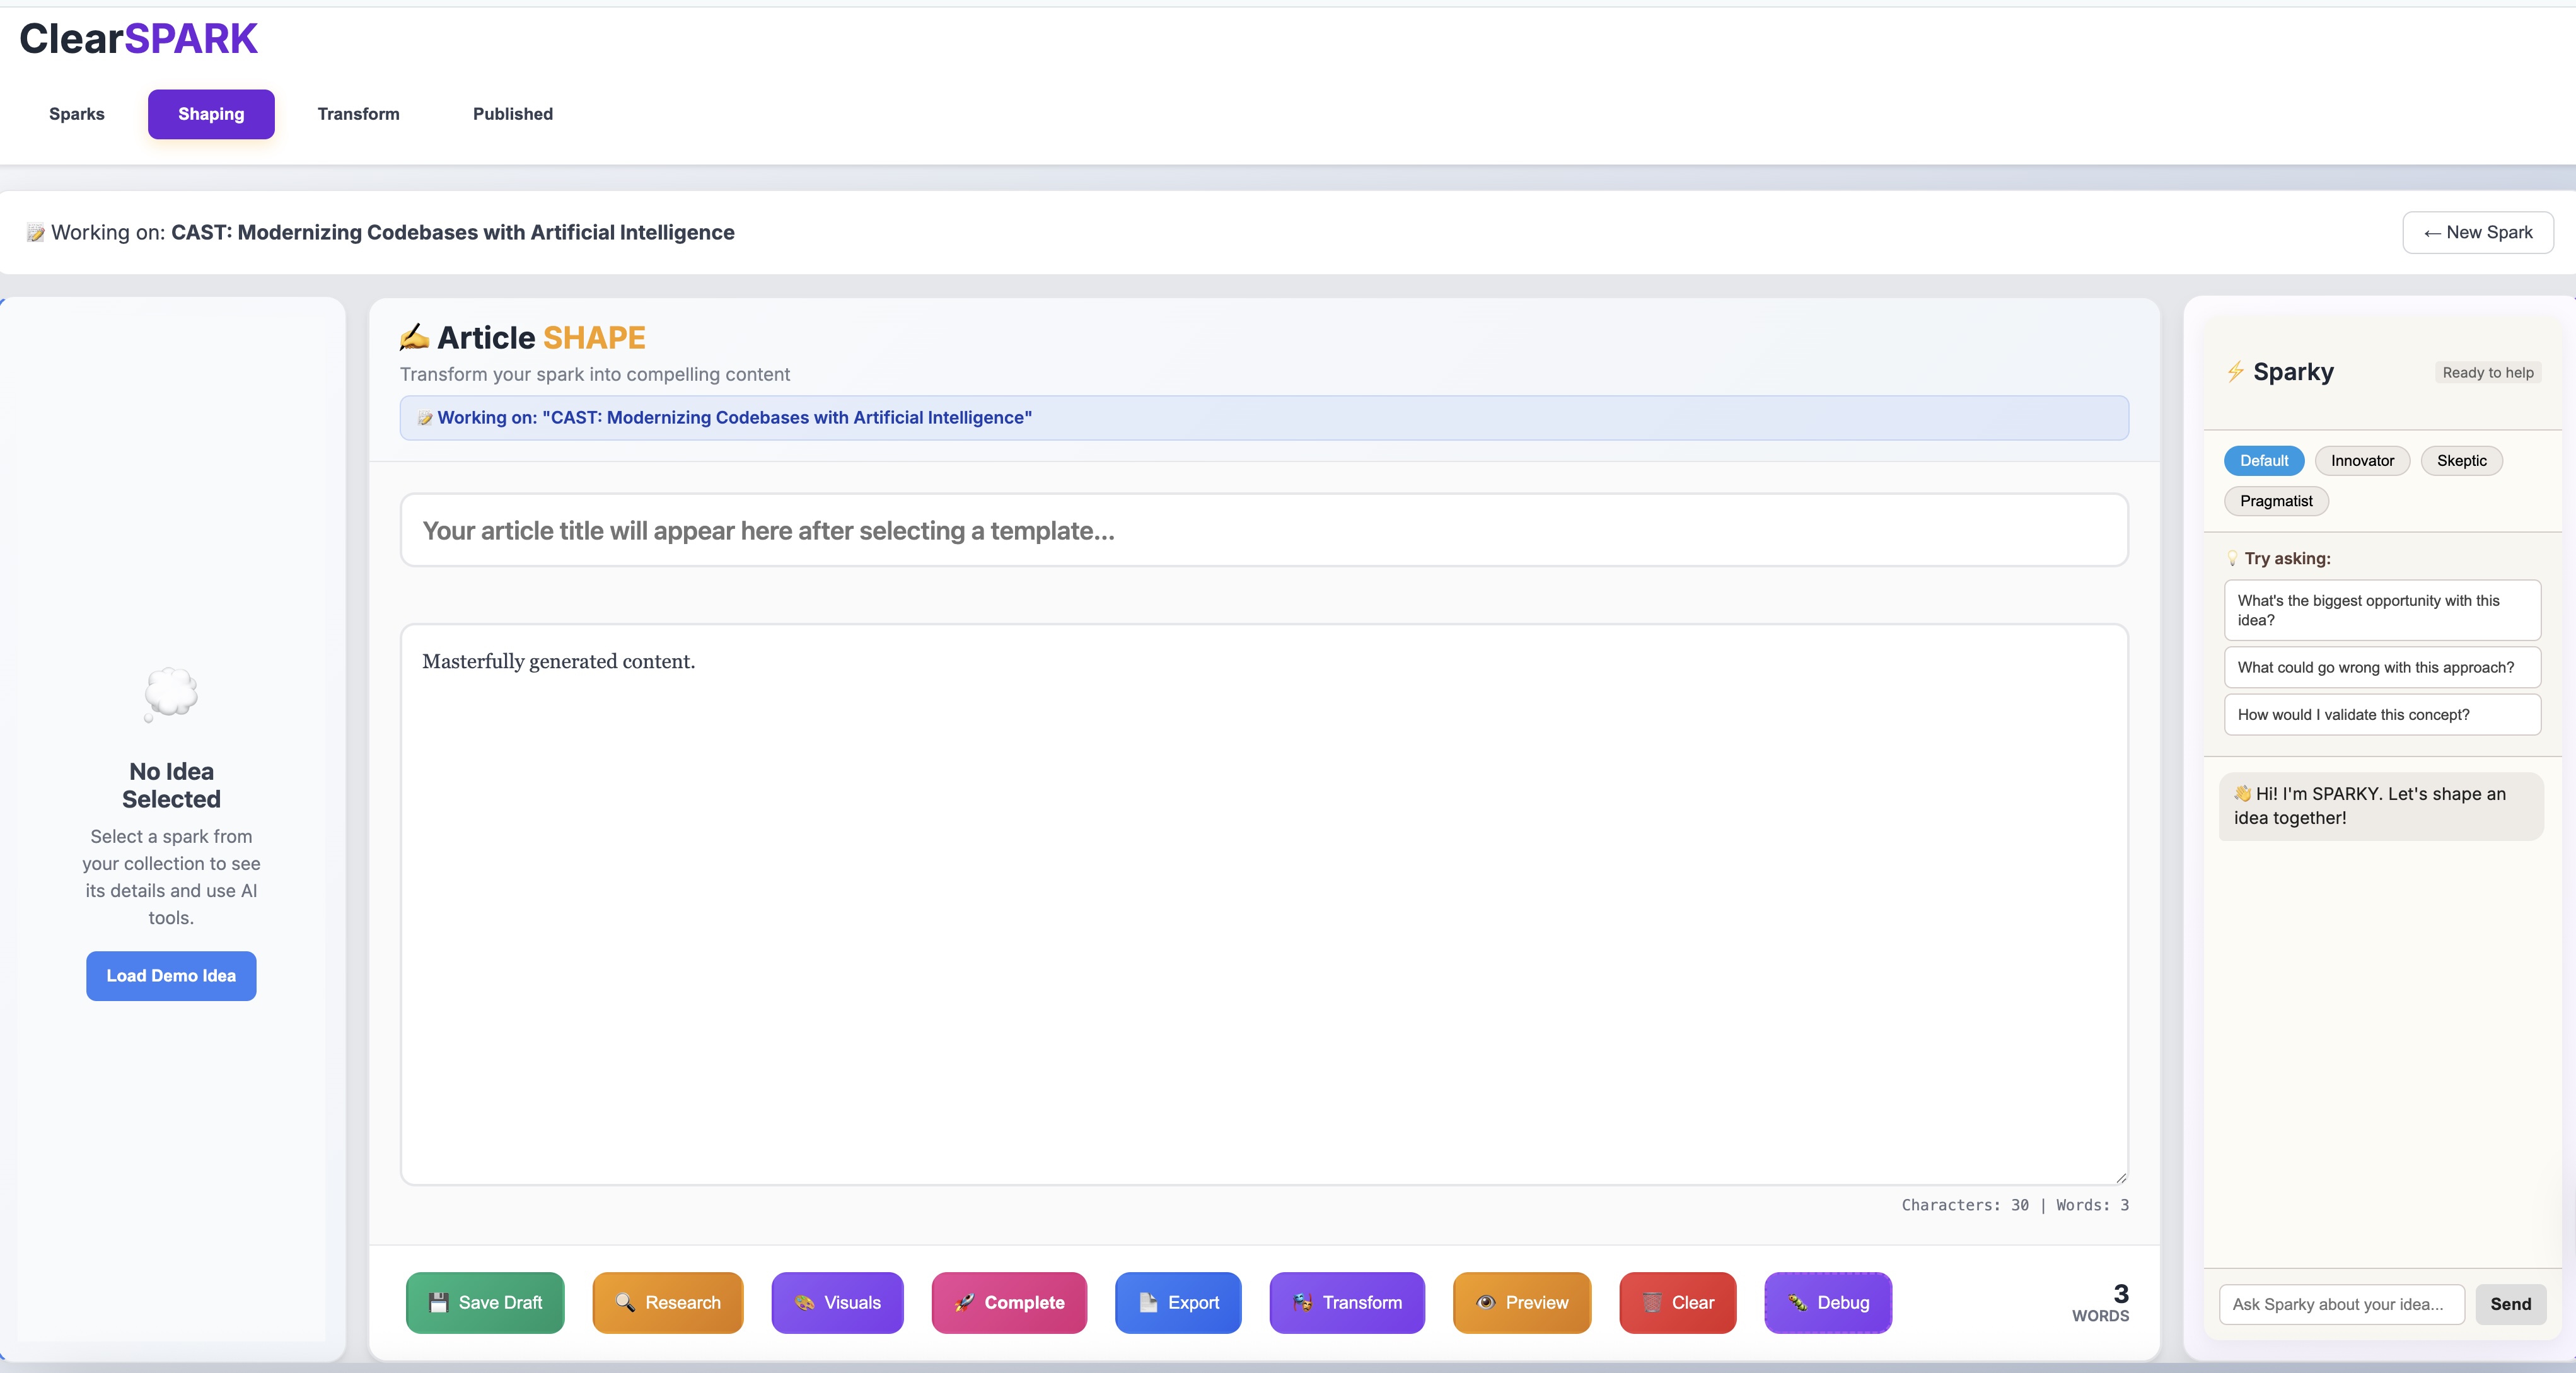Select the Default persona chip

(x=2264, y=461)
